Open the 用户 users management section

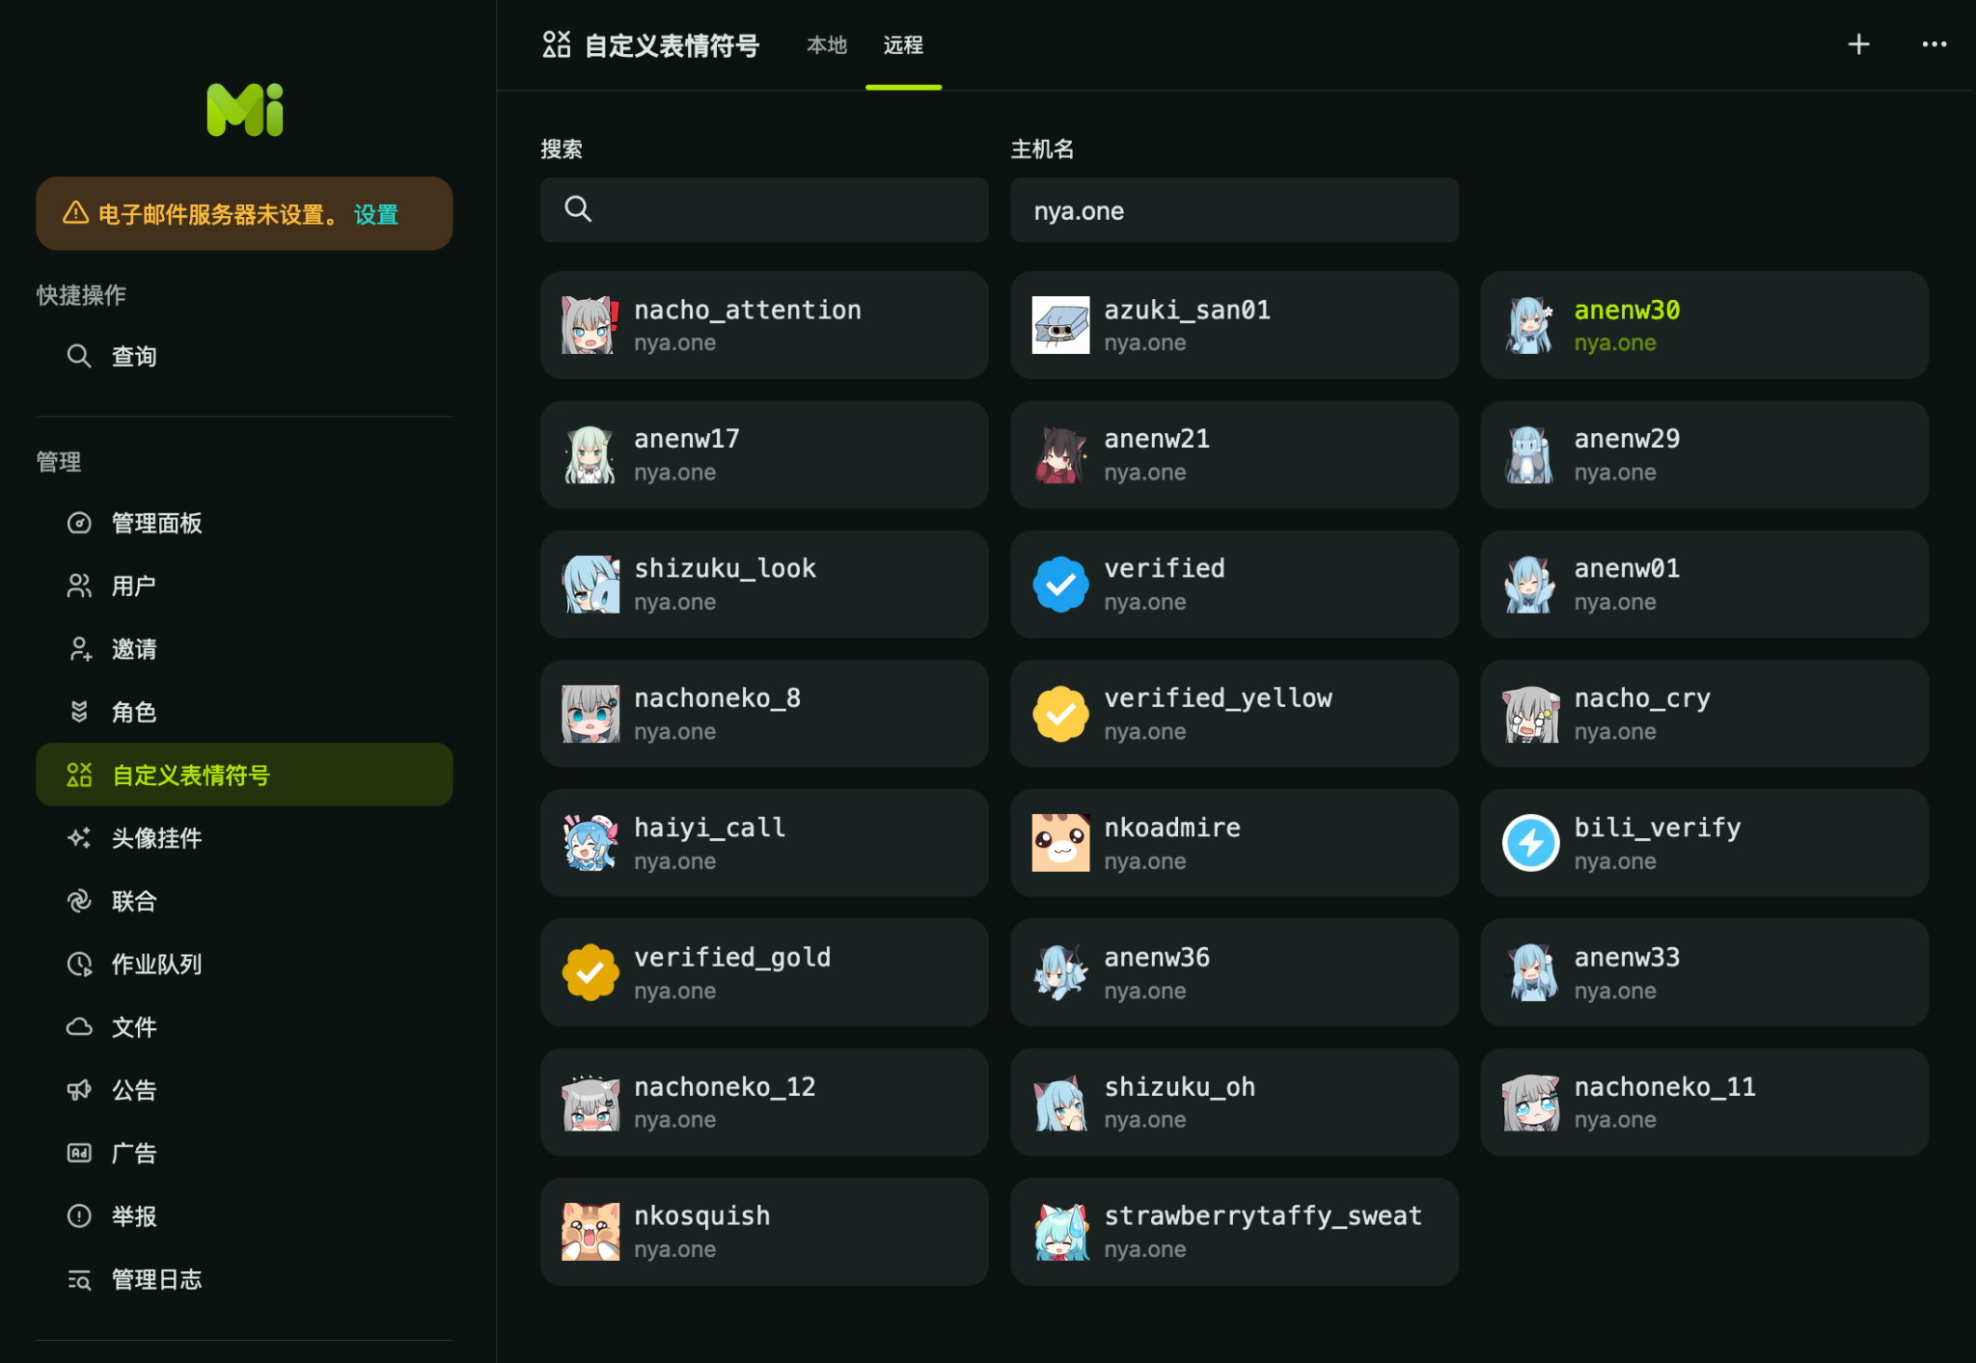[x=132, y=586]
